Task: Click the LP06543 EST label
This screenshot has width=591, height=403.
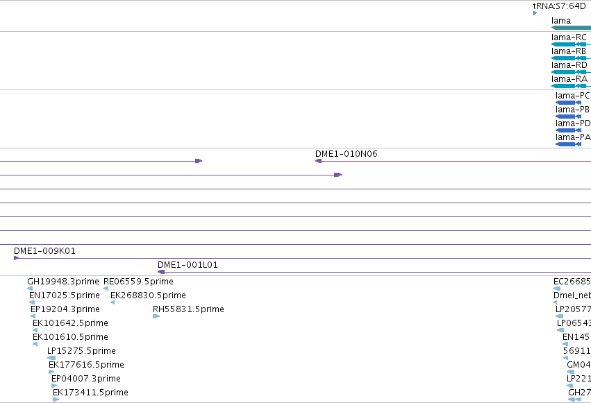Action: coord(574,323)
